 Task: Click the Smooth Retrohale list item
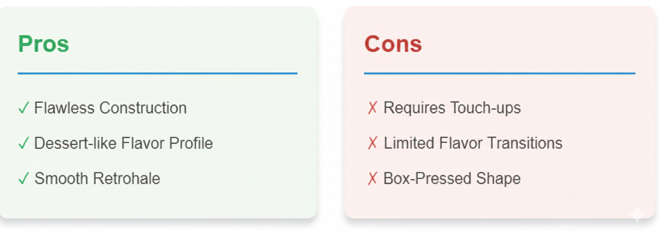tap(97, 179)
